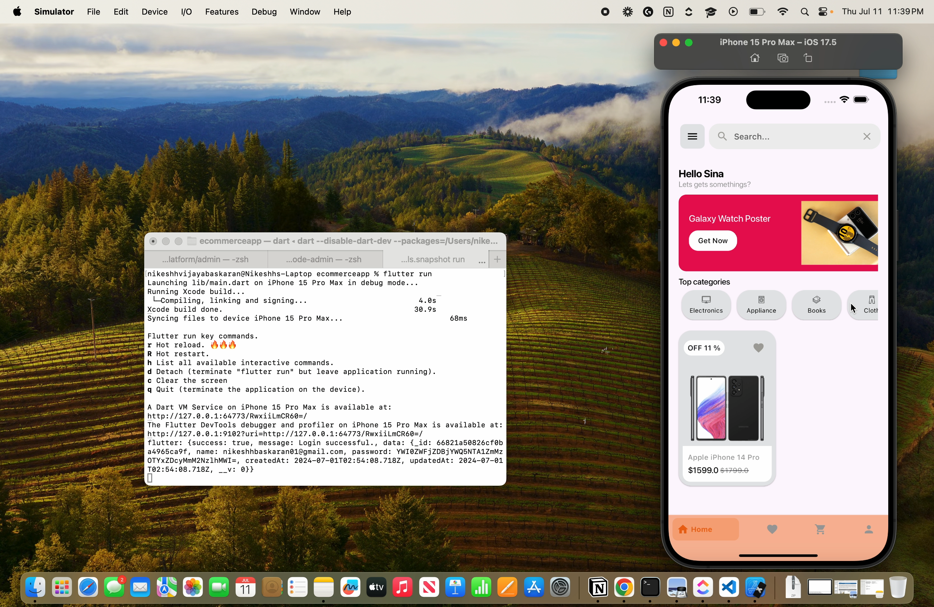Click the Apple menu logo
The height and width of the screenshot is (607, 934).
17,12
